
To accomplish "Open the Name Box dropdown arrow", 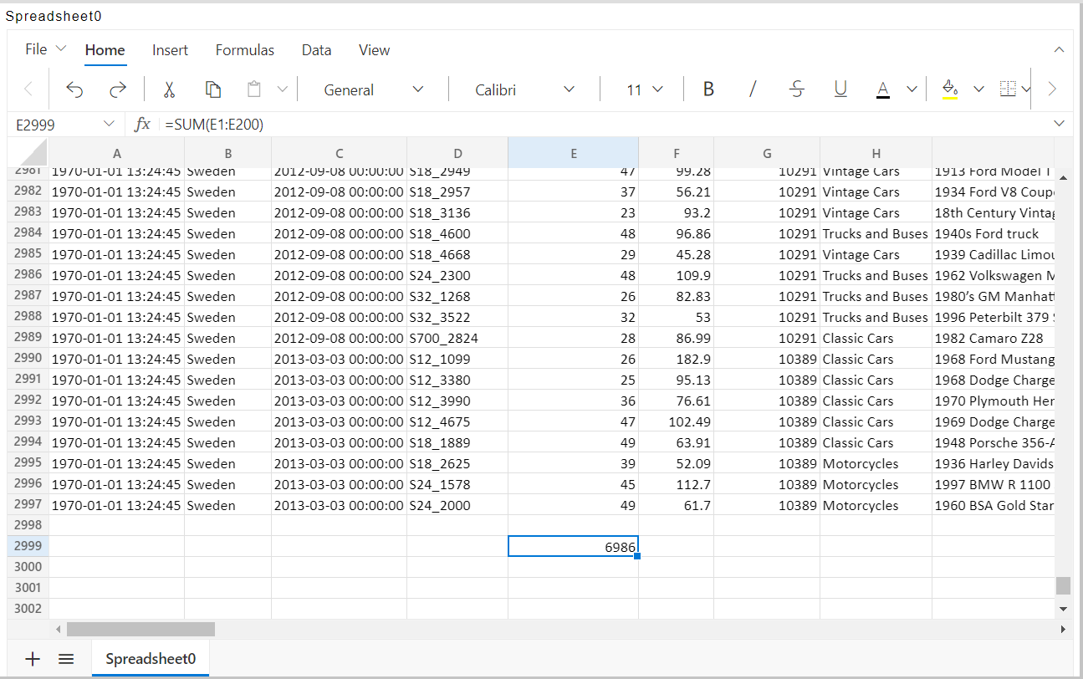I will (x=109, y=124).
